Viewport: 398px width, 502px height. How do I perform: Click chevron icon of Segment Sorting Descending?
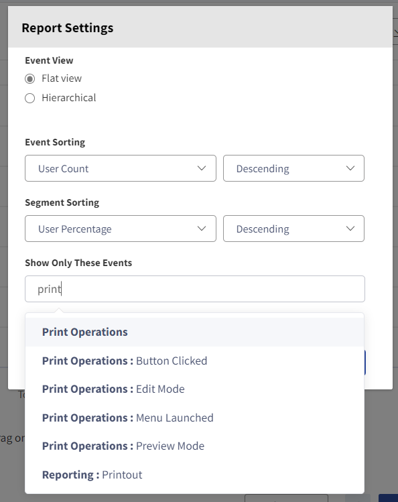click(x=350, y=229)
